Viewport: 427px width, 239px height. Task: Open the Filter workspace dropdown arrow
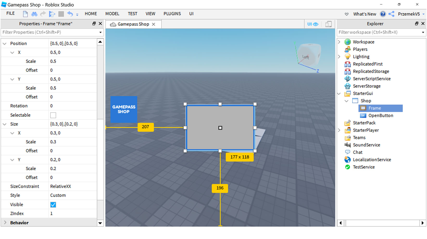[423, 32]
